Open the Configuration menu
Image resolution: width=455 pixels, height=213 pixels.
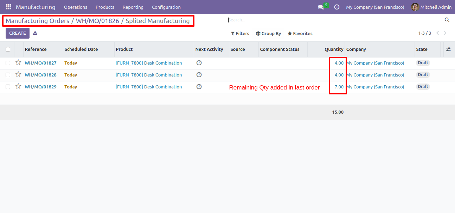[x=166, y=7]
